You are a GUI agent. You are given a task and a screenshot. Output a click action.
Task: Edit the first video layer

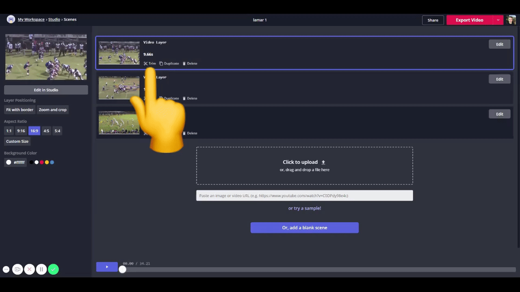500,44
